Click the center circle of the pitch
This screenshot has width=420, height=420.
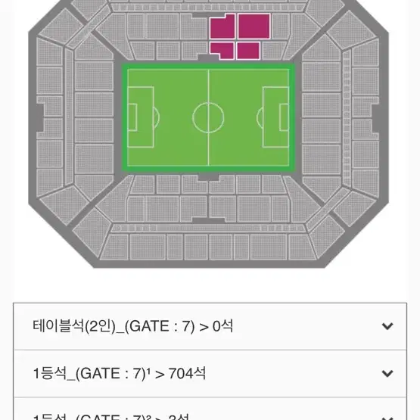point(208,117)
